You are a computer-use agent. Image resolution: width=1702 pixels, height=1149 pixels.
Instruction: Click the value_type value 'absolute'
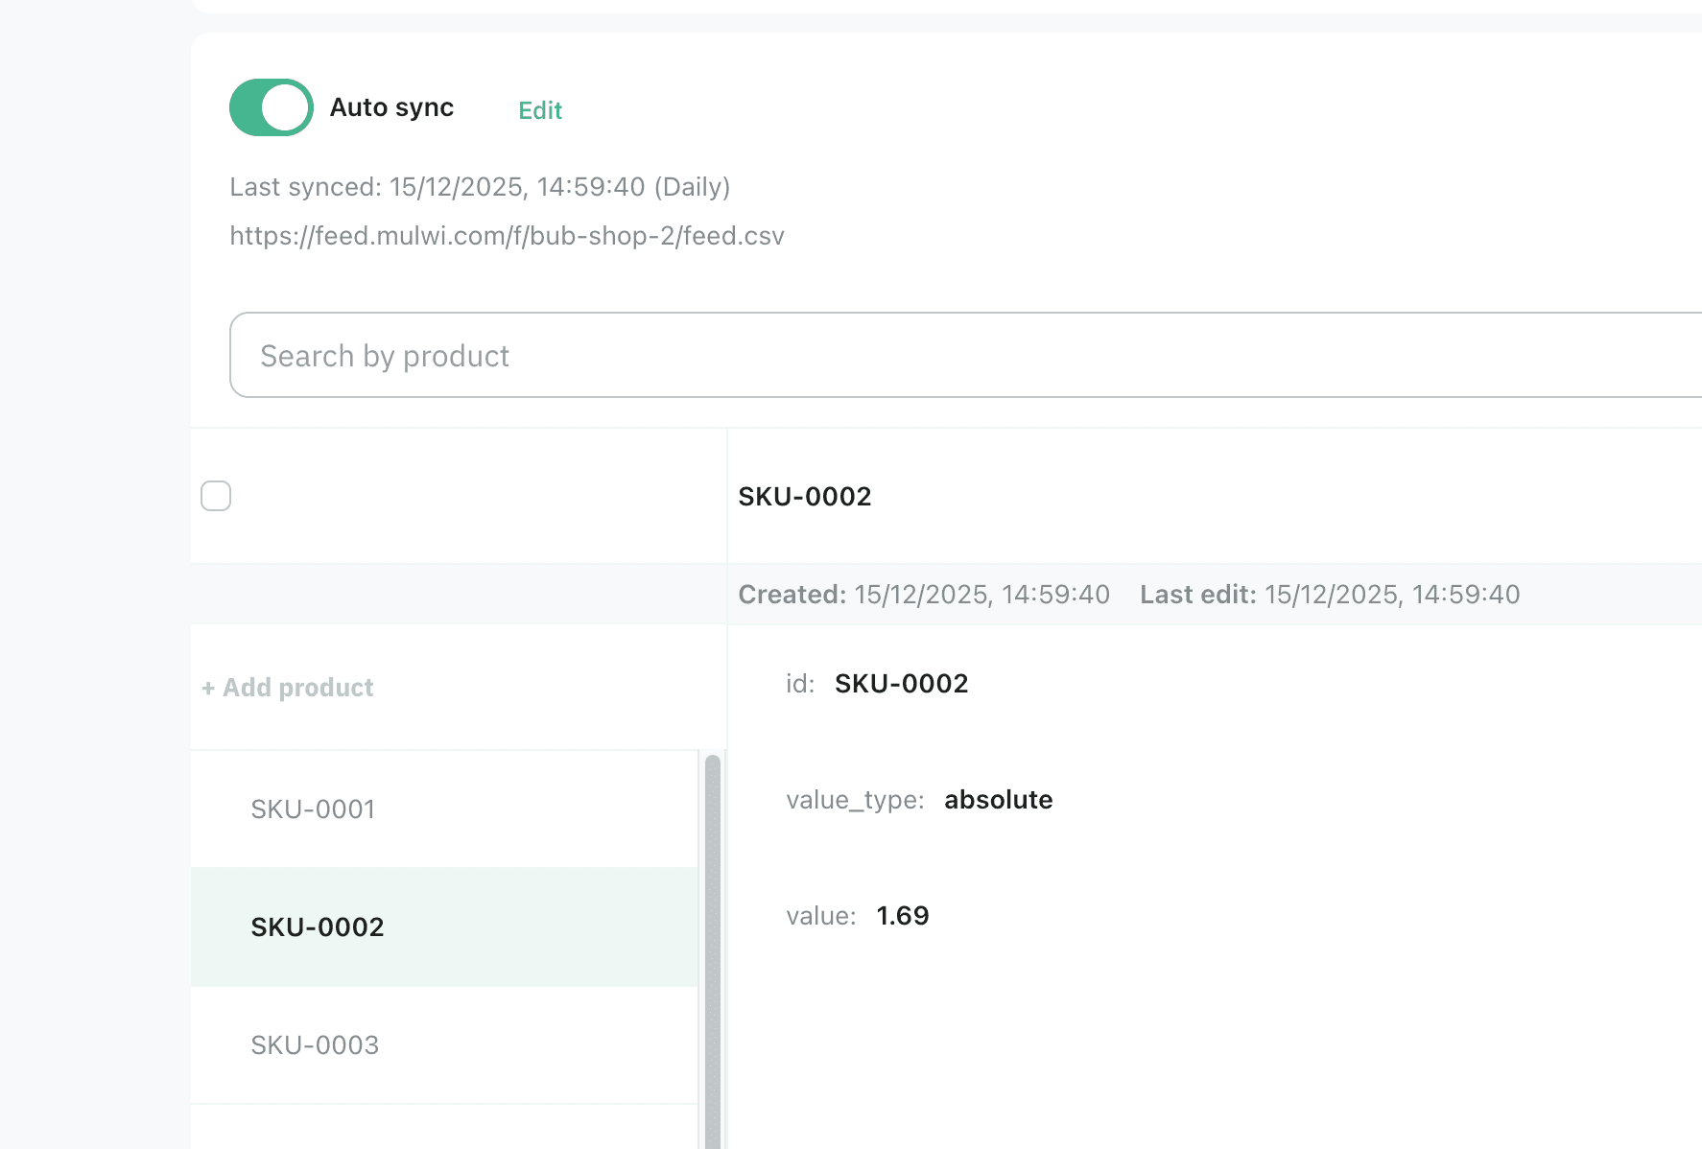pos(998,800)
